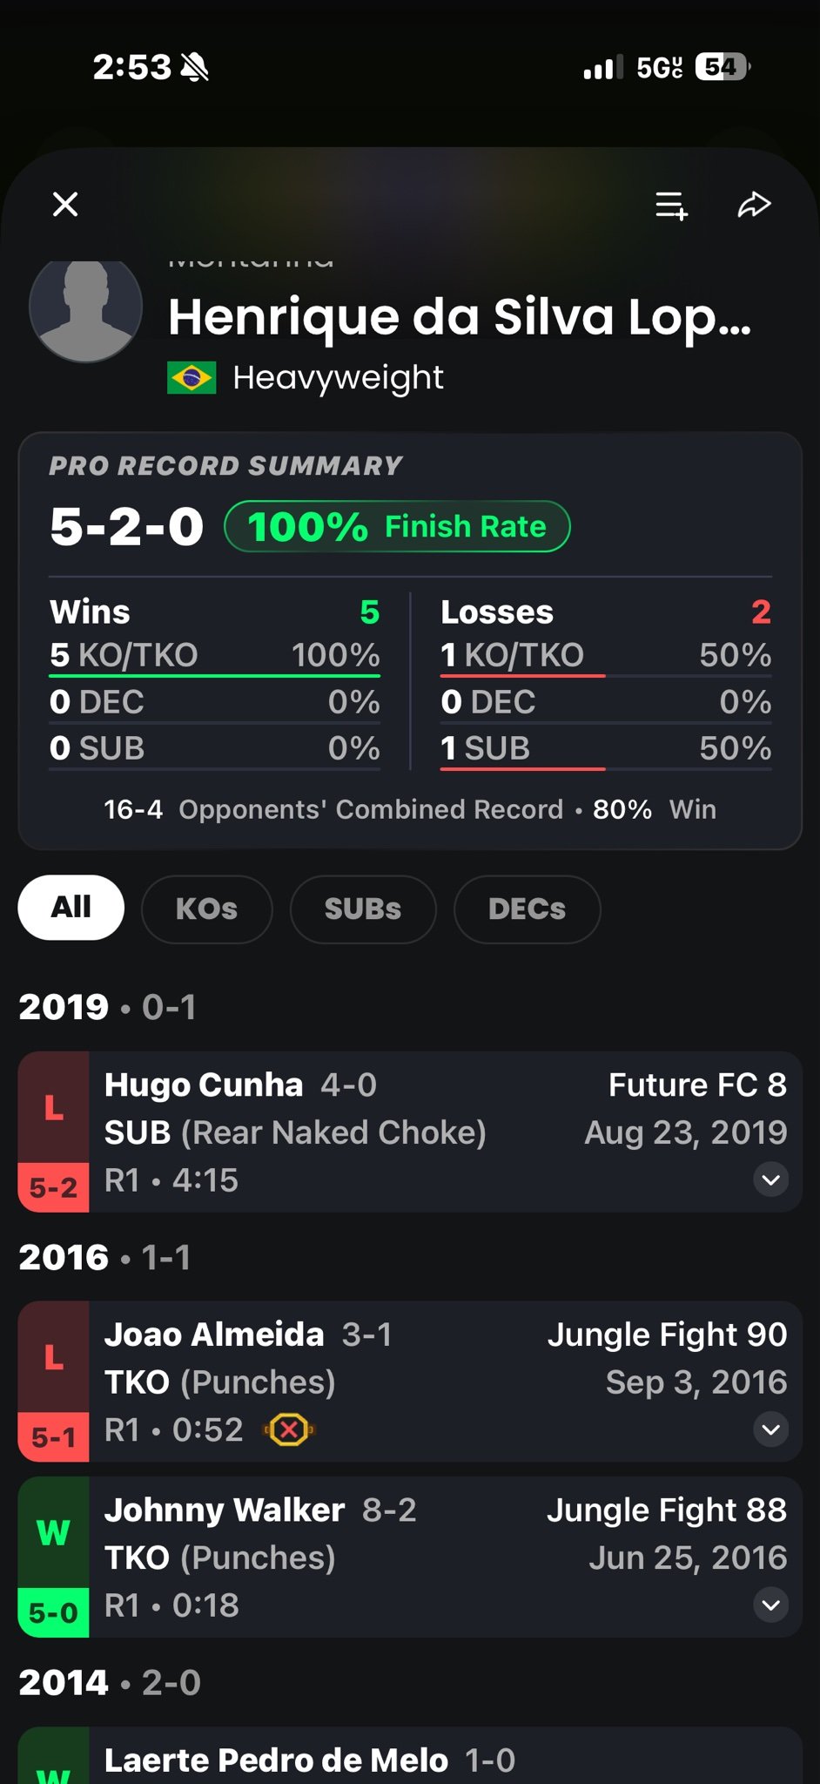This screenshot has width=820, height=1784.
Task: Show only DECs fights
Action: pos(527,909)
